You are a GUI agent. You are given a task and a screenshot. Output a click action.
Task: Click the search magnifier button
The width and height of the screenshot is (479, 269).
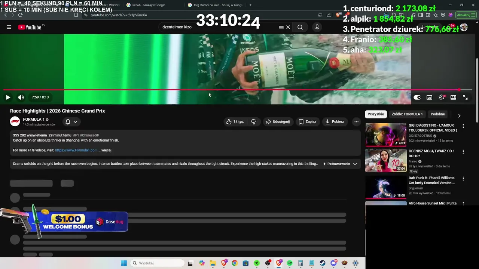(x=300, y=27)
